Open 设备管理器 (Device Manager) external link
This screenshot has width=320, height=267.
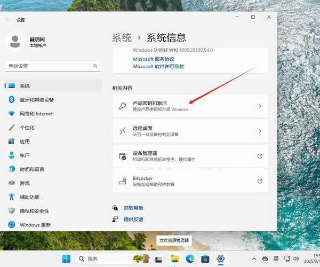(x=189, y=156)
